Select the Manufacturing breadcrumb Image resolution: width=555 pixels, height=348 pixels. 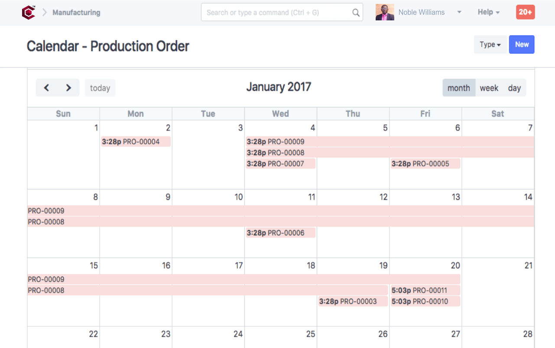click(76, 12)
